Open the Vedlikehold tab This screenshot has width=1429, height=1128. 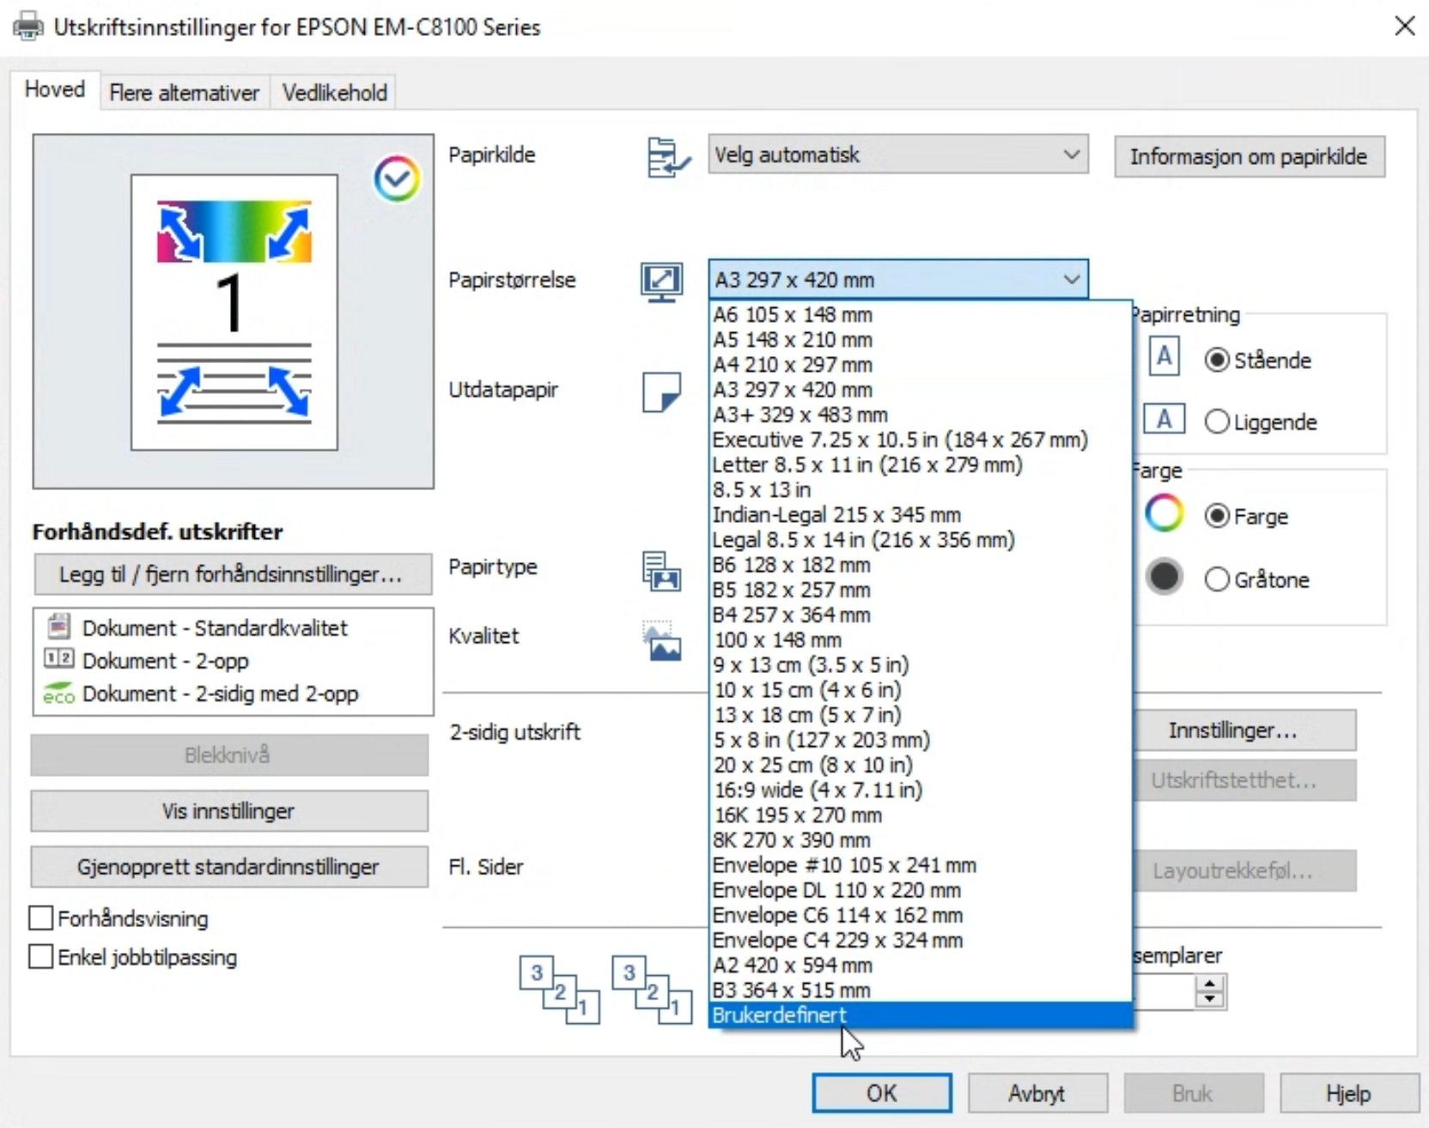334,93
